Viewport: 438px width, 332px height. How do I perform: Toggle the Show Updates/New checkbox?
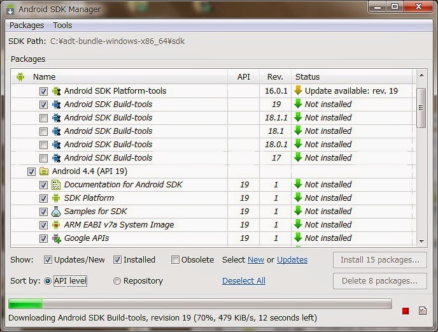(x=48, y=260)
